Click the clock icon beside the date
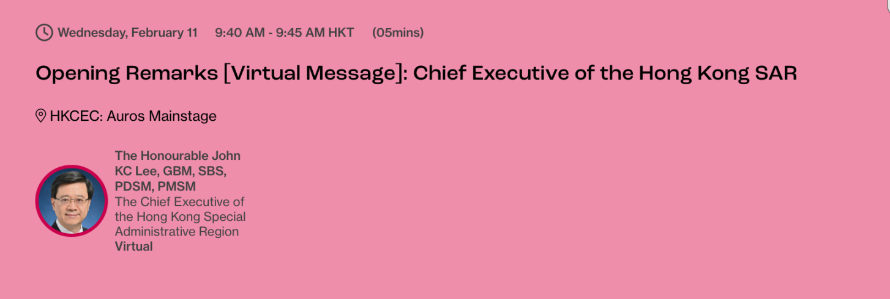Screen dimensions: 890x299 click(x=44, y=32)
